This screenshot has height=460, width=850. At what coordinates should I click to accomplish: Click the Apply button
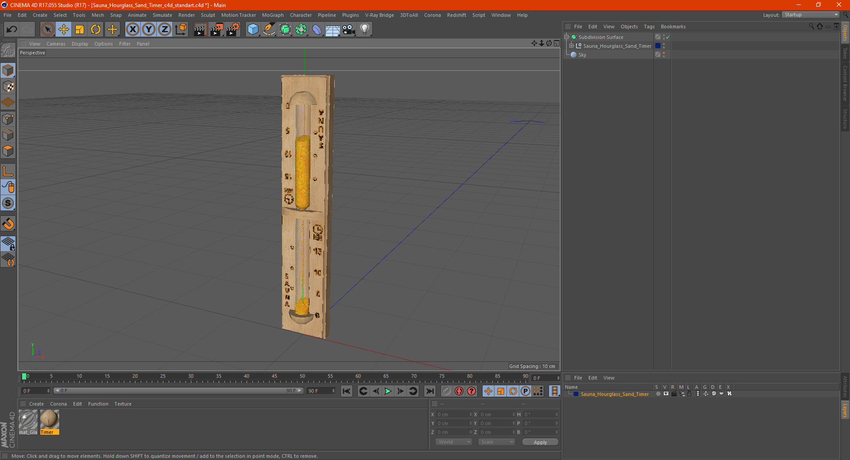pos(540,442)
